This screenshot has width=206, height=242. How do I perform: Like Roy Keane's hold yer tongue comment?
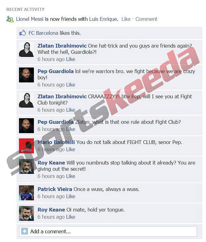tap(71, 217)
